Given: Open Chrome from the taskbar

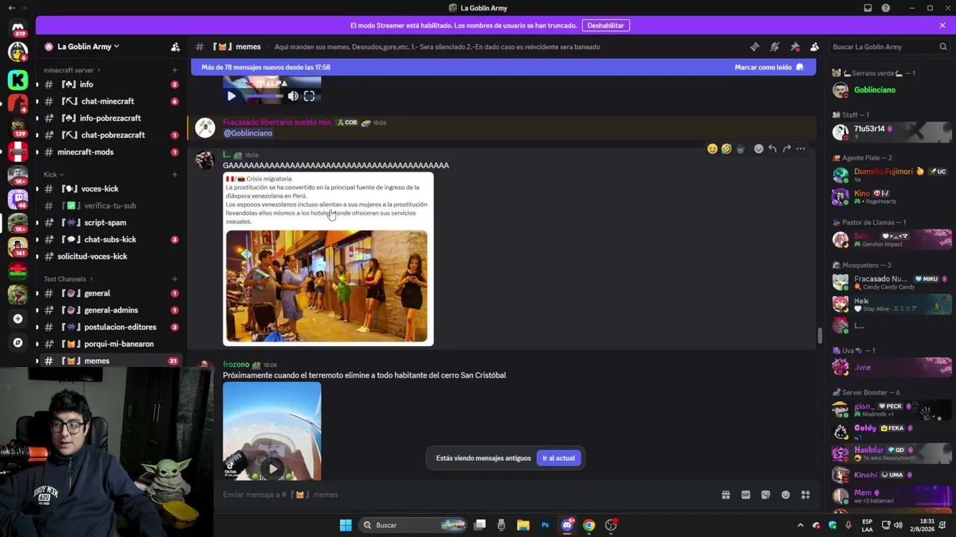Looking at the screenshot, I should tap(589, 525).
